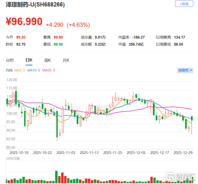The image size is (198, 184).
Task: Click the 2025-12-17 date axis label
Action: point(159,153)
